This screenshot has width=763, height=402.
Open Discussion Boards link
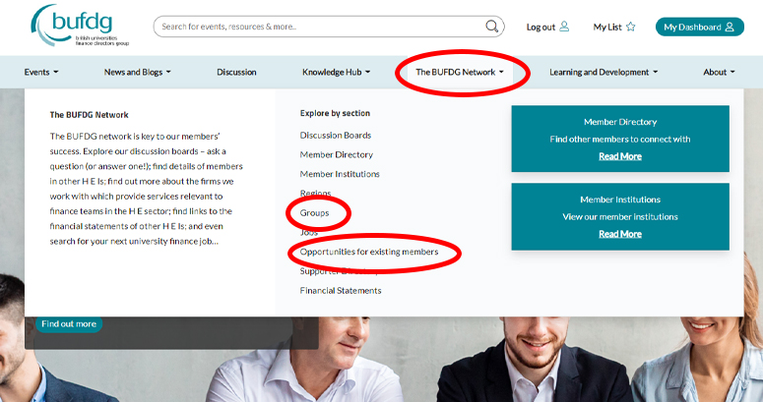(336, 135)
